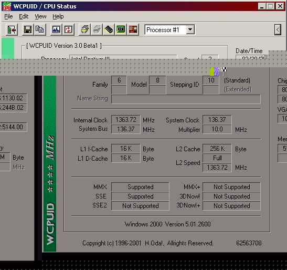Click the 3DNow!+ Not Supported field
Viewport: 287px width, 270px height.
coord(231,206)
